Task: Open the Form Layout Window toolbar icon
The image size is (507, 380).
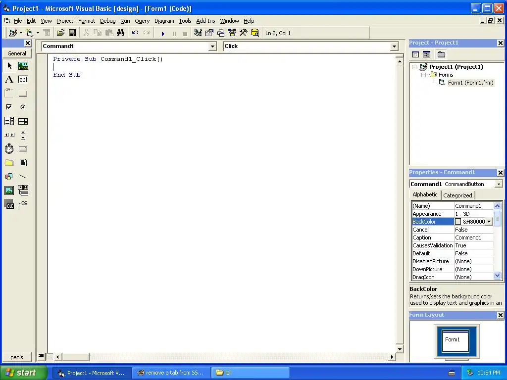Action: pyautogui.click(x=221, y=33)
